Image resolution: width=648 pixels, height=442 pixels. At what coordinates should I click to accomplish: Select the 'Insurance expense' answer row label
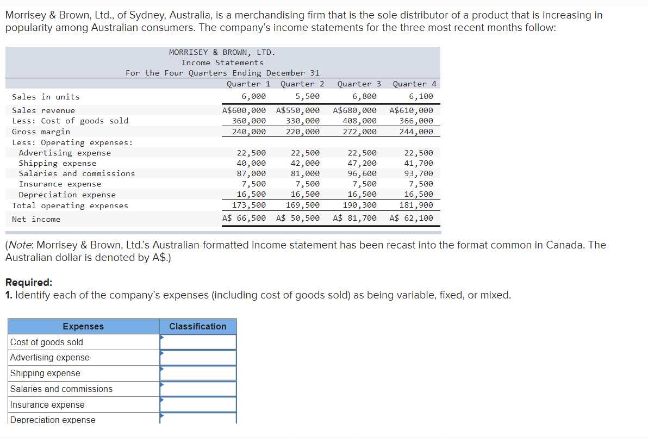pyautogui.click(x=47, y=405)
